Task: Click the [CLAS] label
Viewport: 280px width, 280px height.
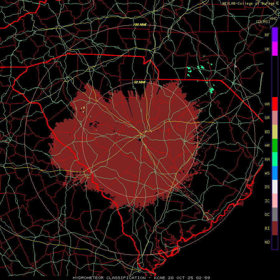Action: click(263, 21)
